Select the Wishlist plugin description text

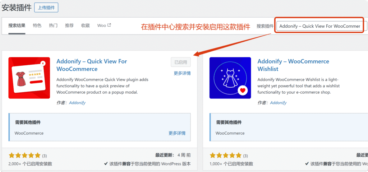click(x=299, y=86)
